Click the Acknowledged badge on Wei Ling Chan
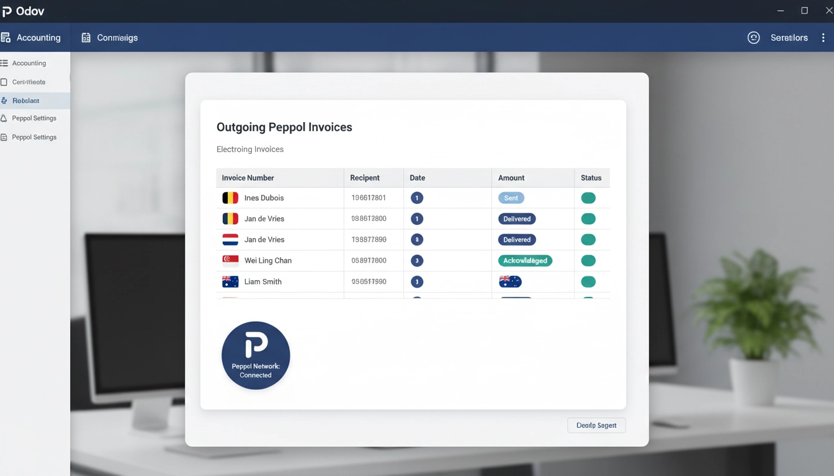834x476 pixels. point(525,260)
